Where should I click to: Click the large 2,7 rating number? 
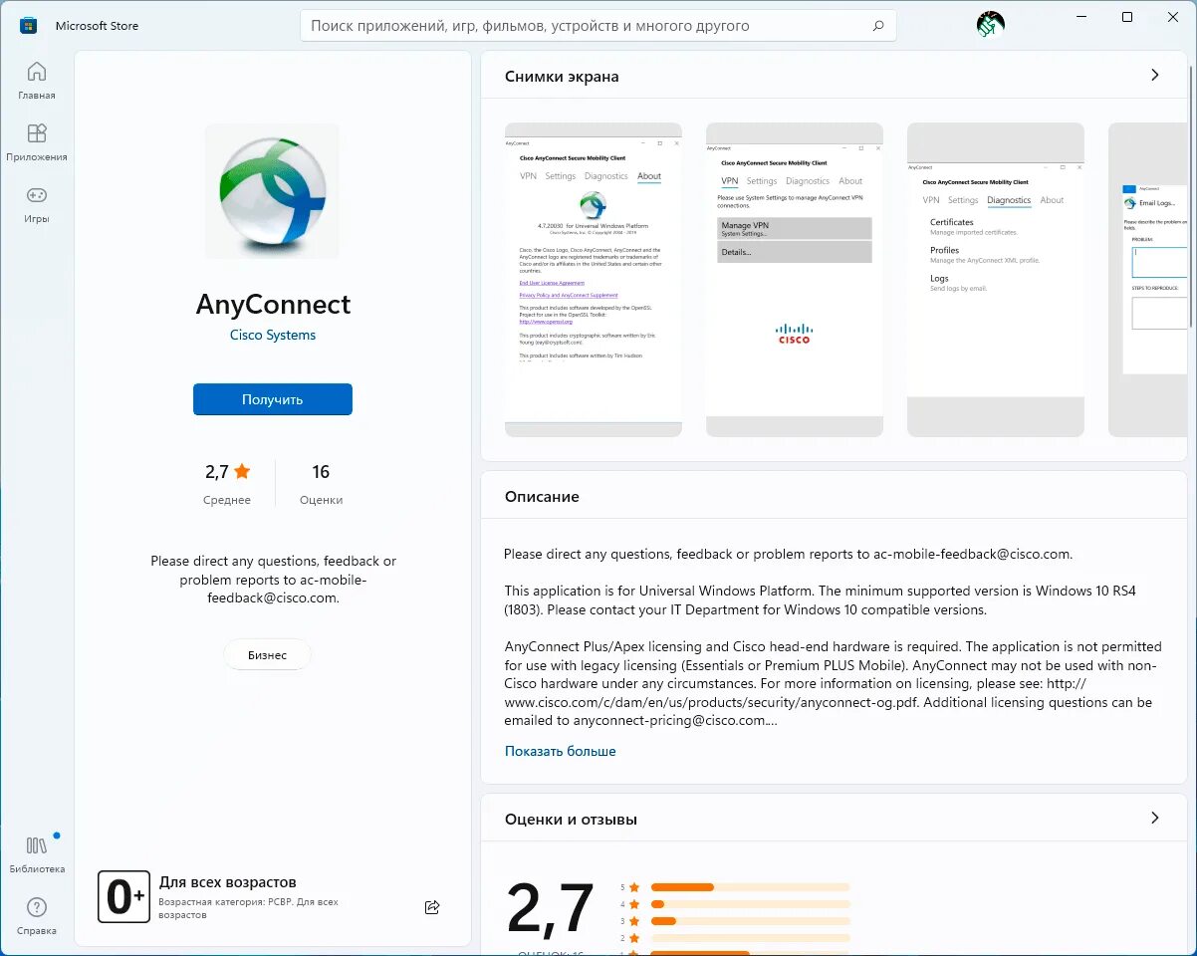tap(551, 908)
